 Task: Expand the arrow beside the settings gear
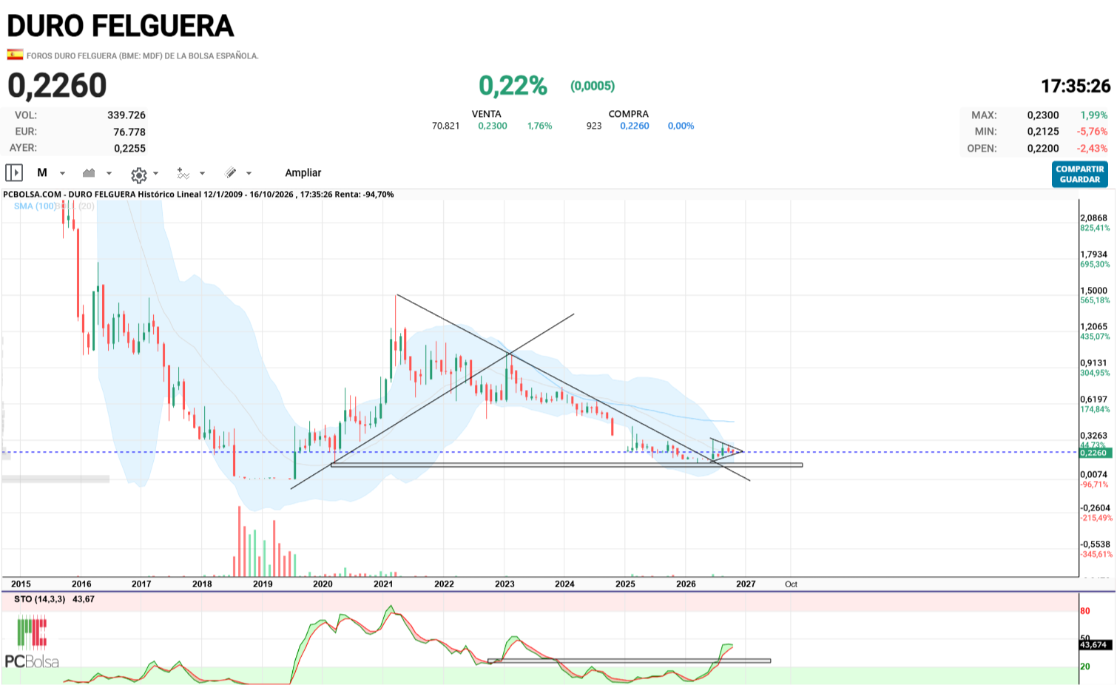155,173
